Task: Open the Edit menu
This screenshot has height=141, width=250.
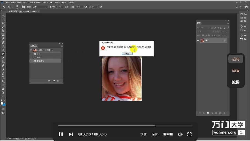Action: tap(13, 2)
